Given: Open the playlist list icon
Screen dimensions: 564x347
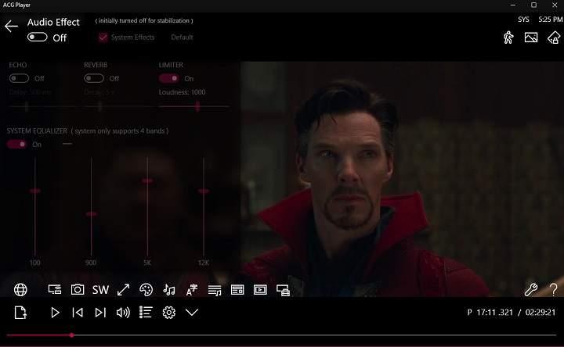Looking at the screenshot, I should coord(146,313).
